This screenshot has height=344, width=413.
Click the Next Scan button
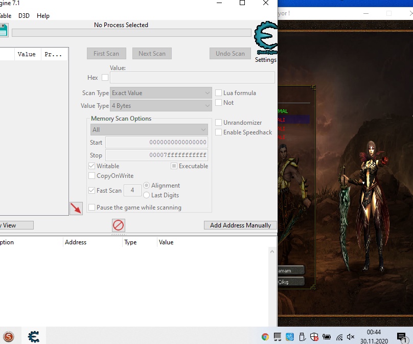pyautogui.click(x=152, y=54)
